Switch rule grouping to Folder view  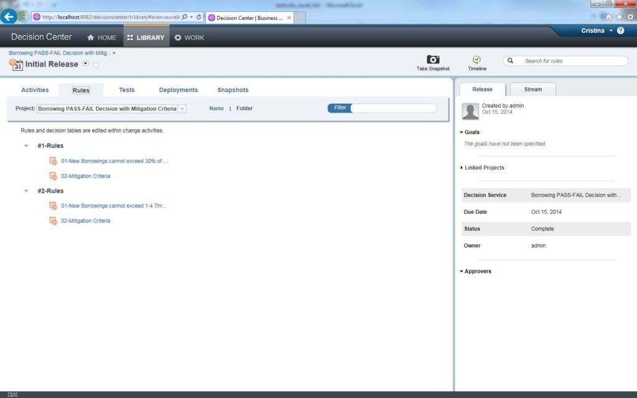click(x=244, y=108)
